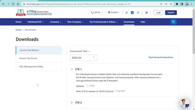Open the site search magnifier icon
The image size is (195, 110).
point(173,22)
